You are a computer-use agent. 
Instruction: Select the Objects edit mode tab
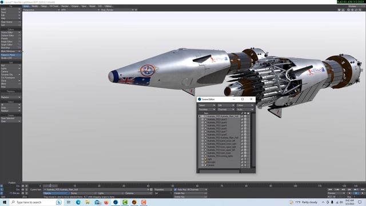point(57,193)
